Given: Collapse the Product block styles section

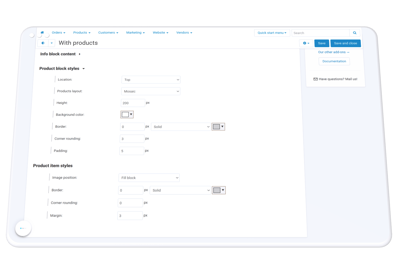Looking at the screenshot, I should tap(62, 69).
